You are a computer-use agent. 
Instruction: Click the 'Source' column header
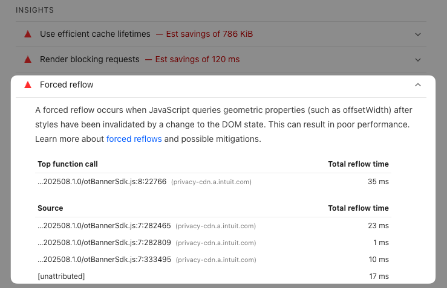point(50,208)
